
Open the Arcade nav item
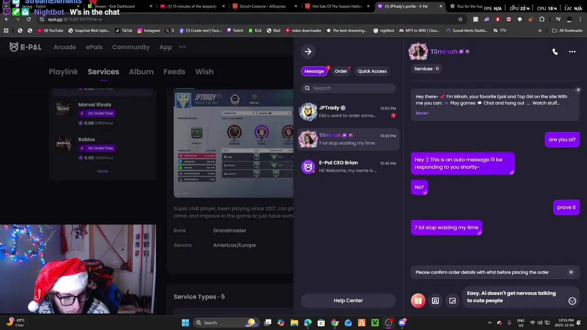pyautogui.click(x=65, y=47)
